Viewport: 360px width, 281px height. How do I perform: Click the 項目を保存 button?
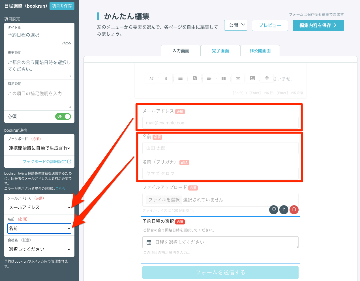[x=62, y=6]
